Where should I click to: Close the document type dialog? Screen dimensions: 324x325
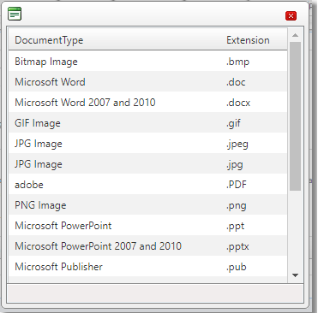[x=291, y=16]
